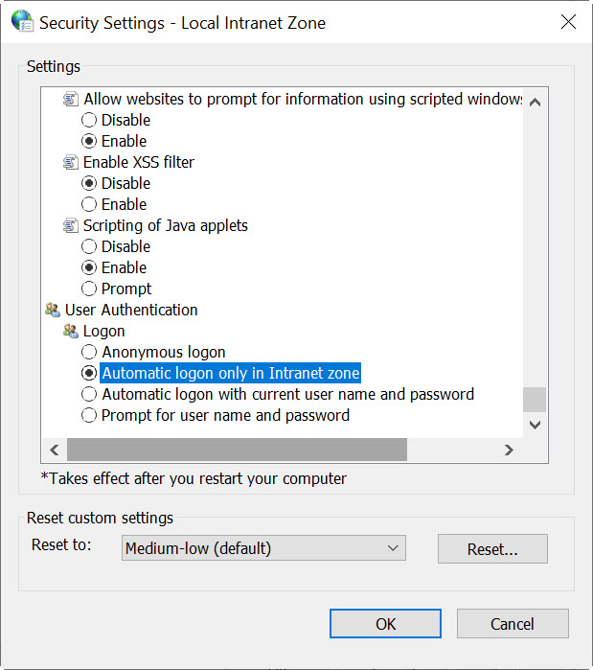Select Automatic logon with current user name

pos(89,394)
